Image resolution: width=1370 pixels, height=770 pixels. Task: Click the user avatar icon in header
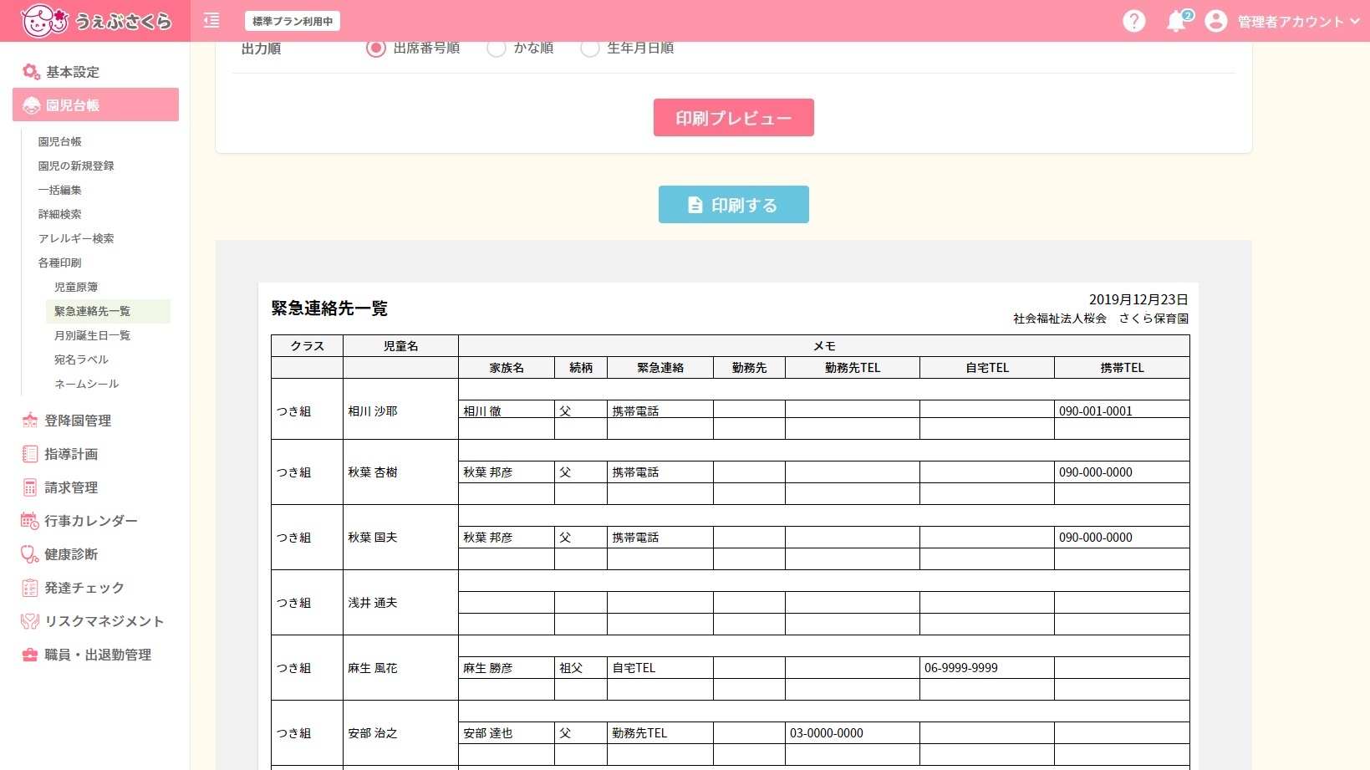(x=1215, y=21)
